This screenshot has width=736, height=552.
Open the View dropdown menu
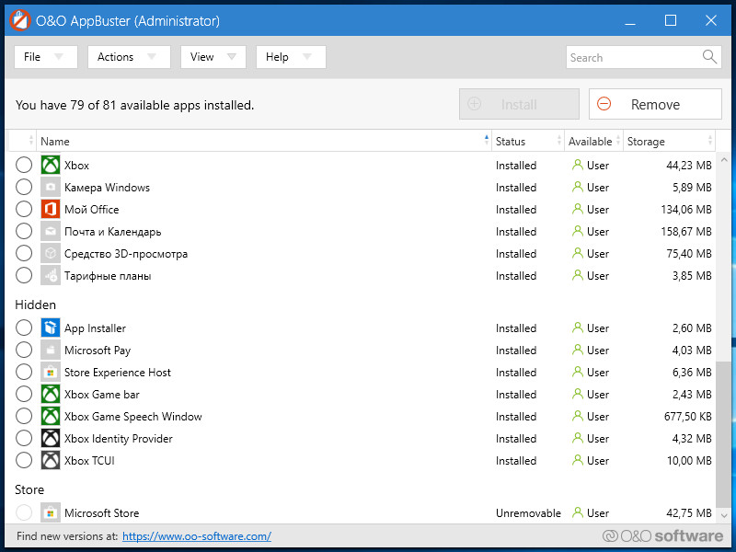point(213,57)
